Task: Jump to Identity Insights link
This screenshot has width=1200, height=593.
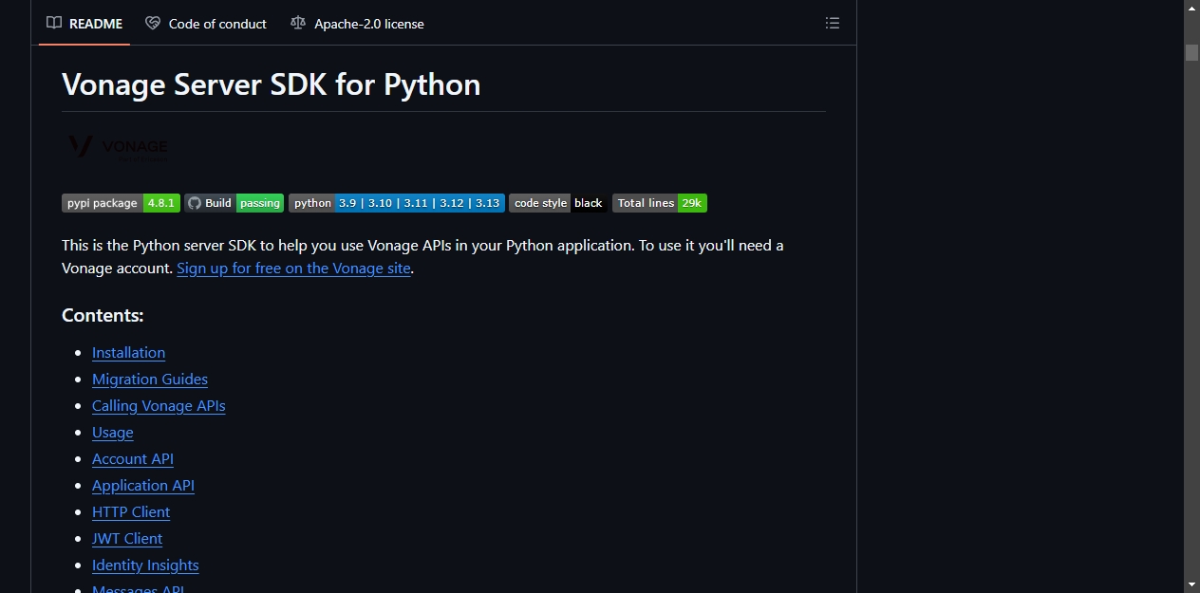Action: 145,565
